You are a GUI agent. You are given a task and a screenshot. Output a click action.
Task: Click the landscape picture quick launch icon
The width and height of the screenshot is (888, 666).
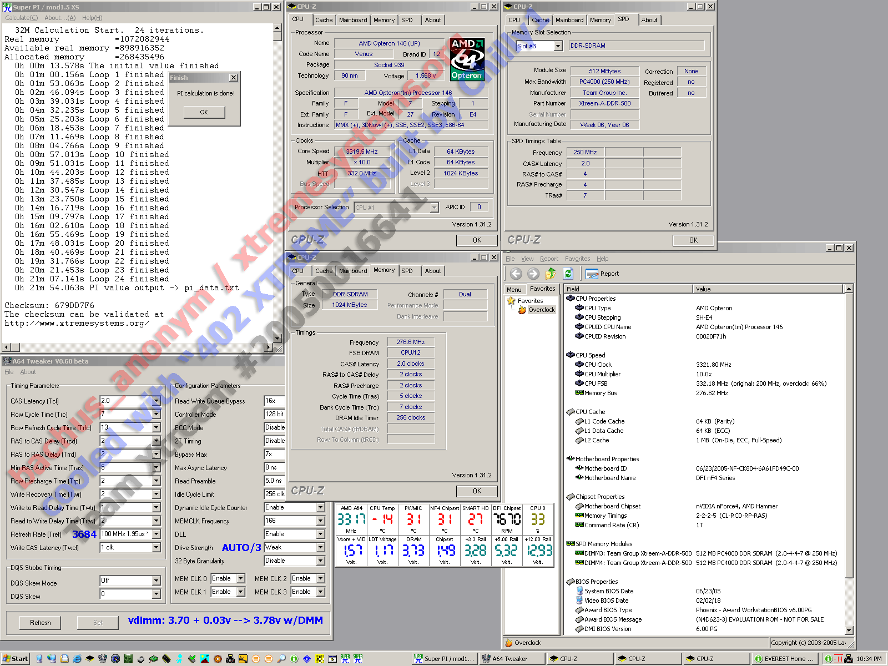pyautogui.click(x=205, y=659)
